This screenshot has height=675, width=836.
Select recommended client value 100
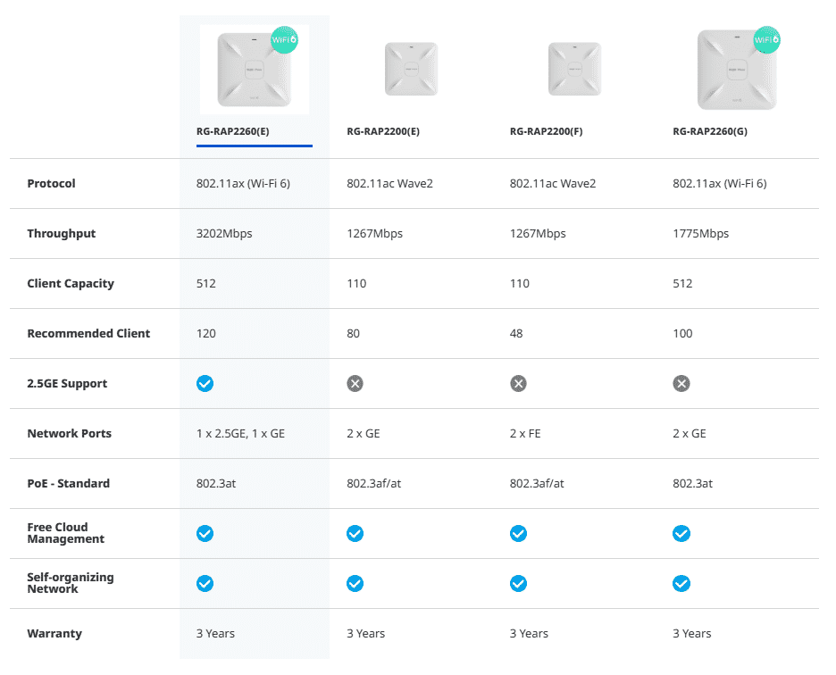pos(682,334)
